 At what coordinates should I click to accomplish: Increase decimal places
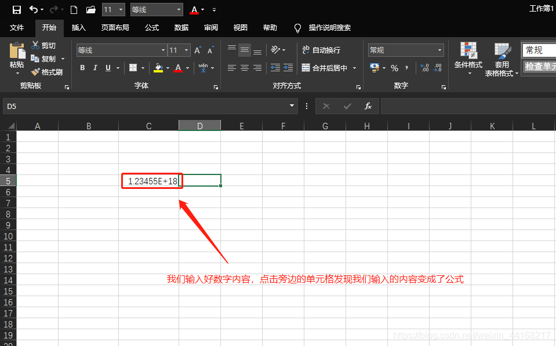pos(425,68)
